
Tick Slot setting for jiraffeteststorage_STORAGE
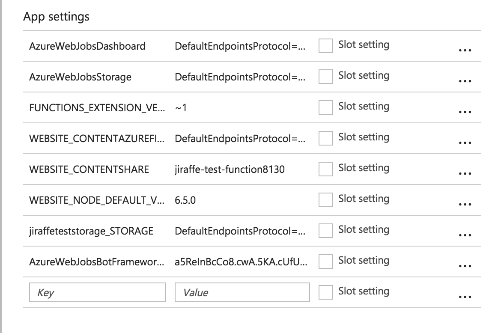325,231
